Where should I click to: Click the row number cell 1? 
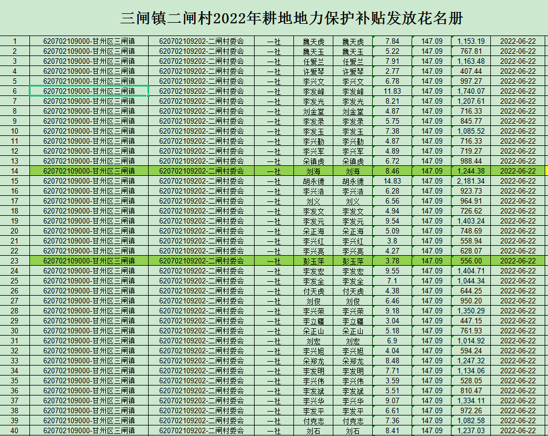coord(14,41)
